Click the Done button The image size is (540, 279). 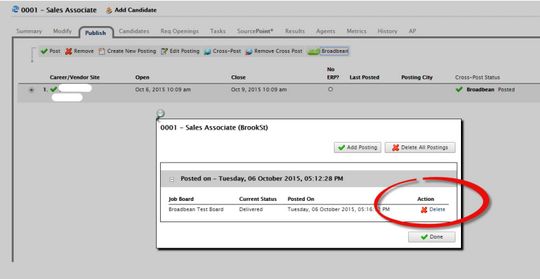[x=432, y=237]
